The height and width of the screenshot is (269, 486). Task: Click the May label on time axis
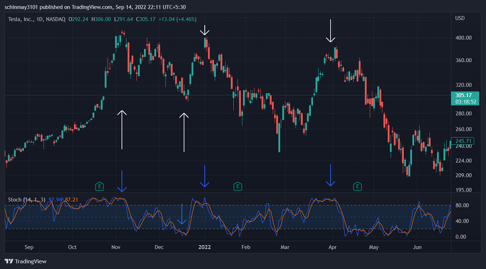[374, 247]
